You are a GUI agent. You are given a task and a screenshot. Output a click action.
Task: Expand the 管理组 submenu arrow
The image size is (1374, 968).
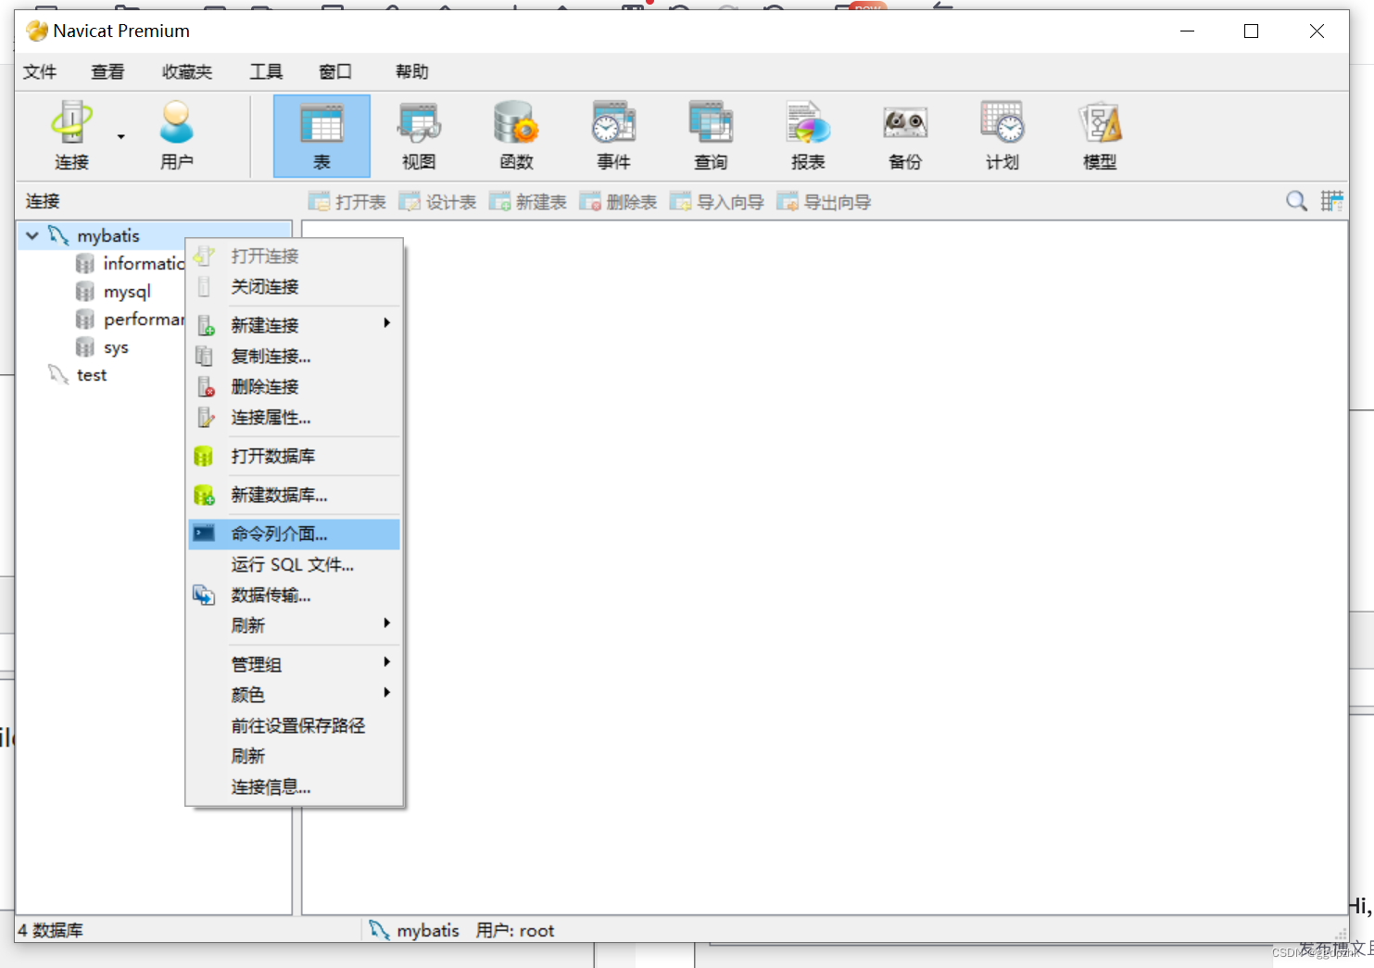coord(387,662)
